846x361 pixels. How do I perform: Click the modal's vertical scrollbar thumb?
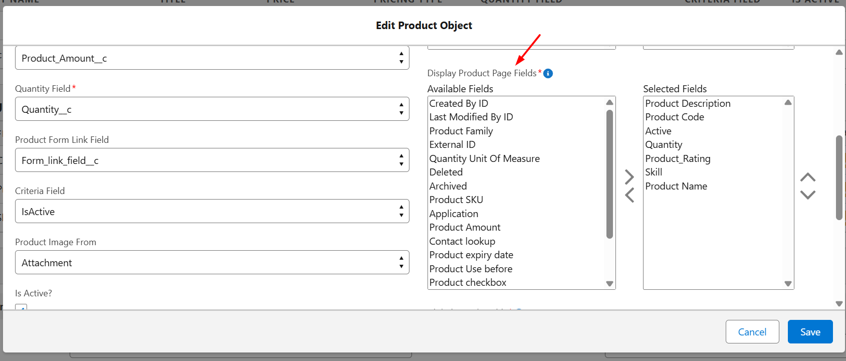coord(839,177)
